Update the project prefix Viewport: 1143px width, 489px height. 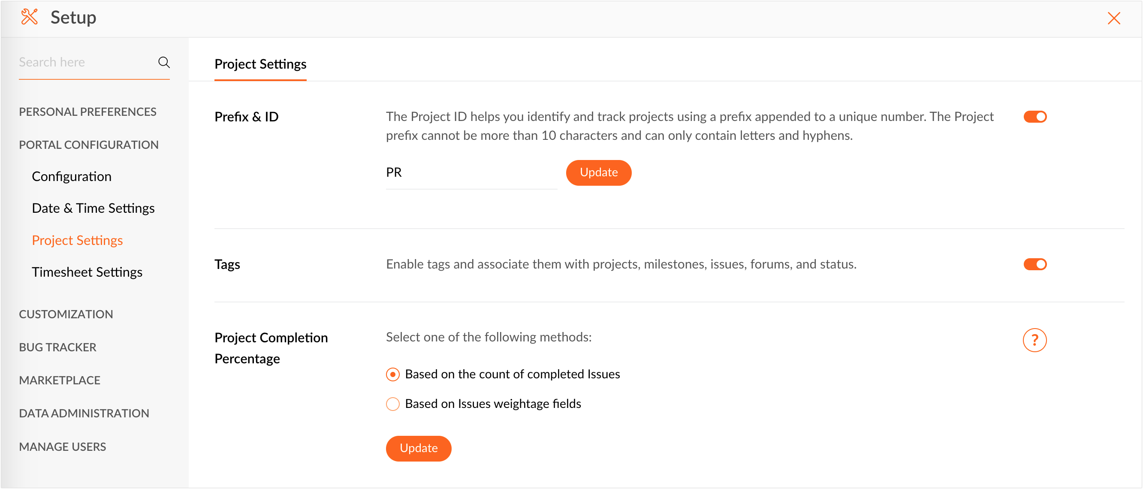pos(598,172)
